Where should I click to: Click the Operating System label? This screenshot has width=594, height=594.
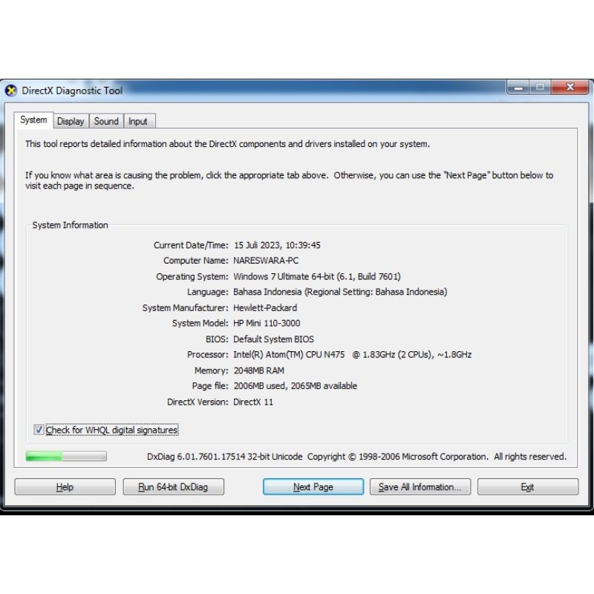point(192,276)
